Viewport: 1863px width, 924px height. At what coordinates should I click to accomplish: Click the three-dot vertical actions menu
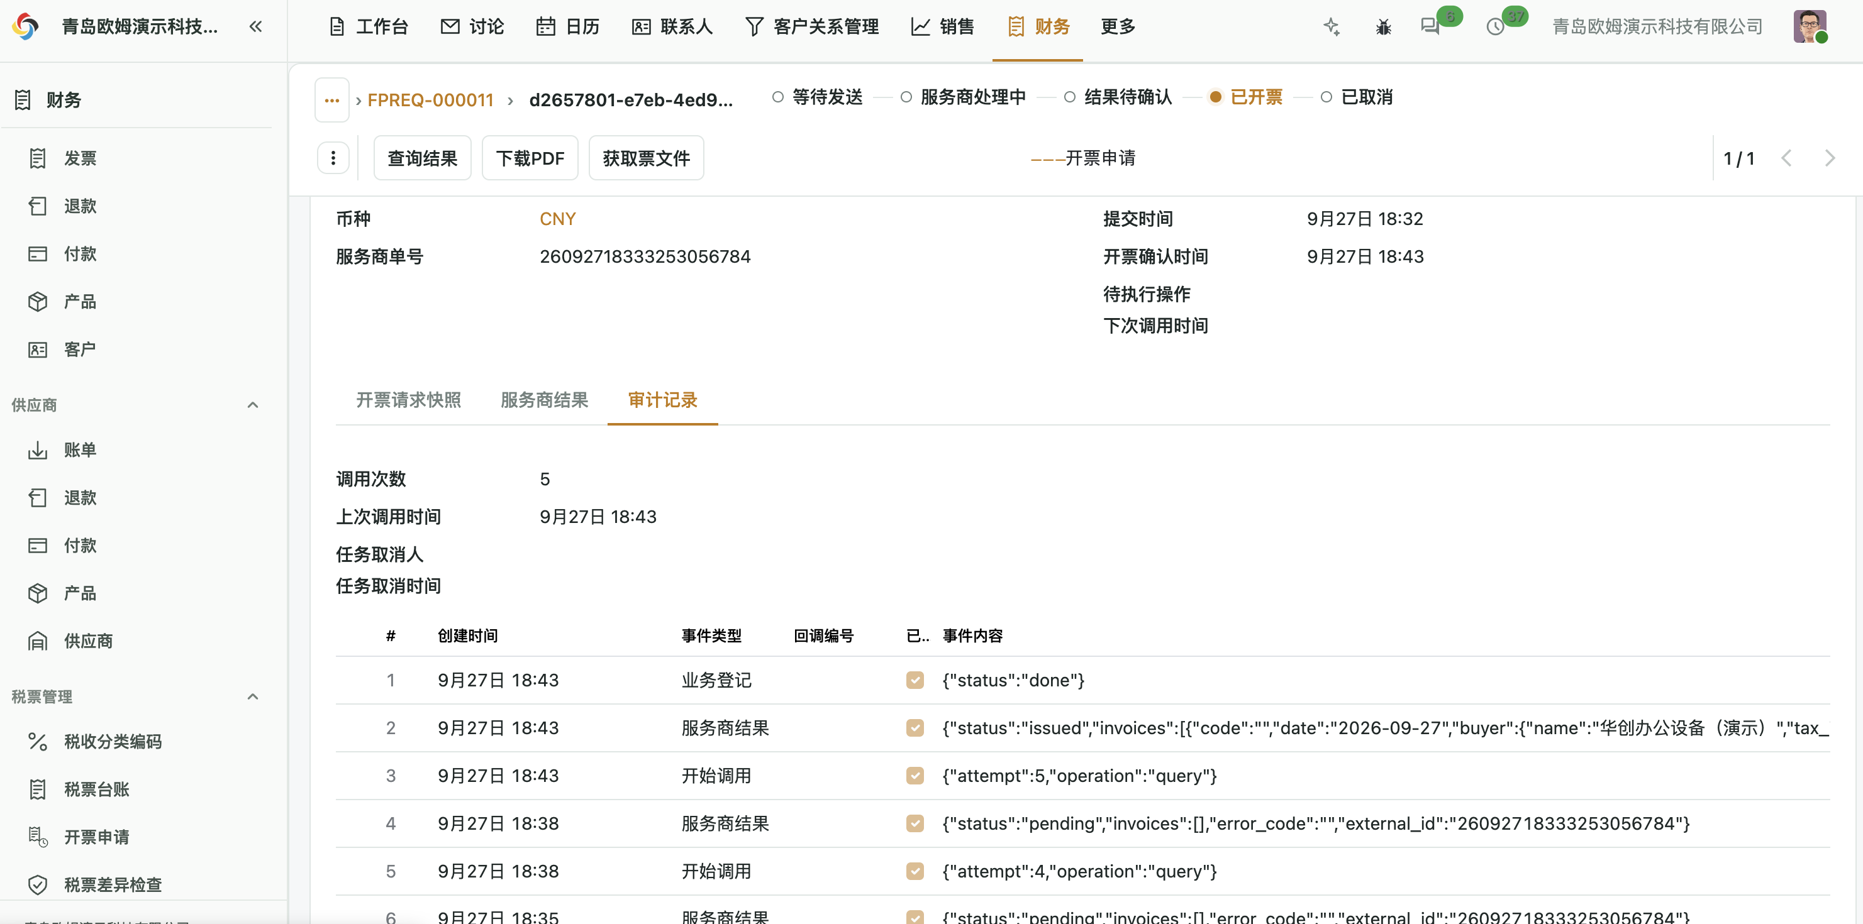[333, 158]
